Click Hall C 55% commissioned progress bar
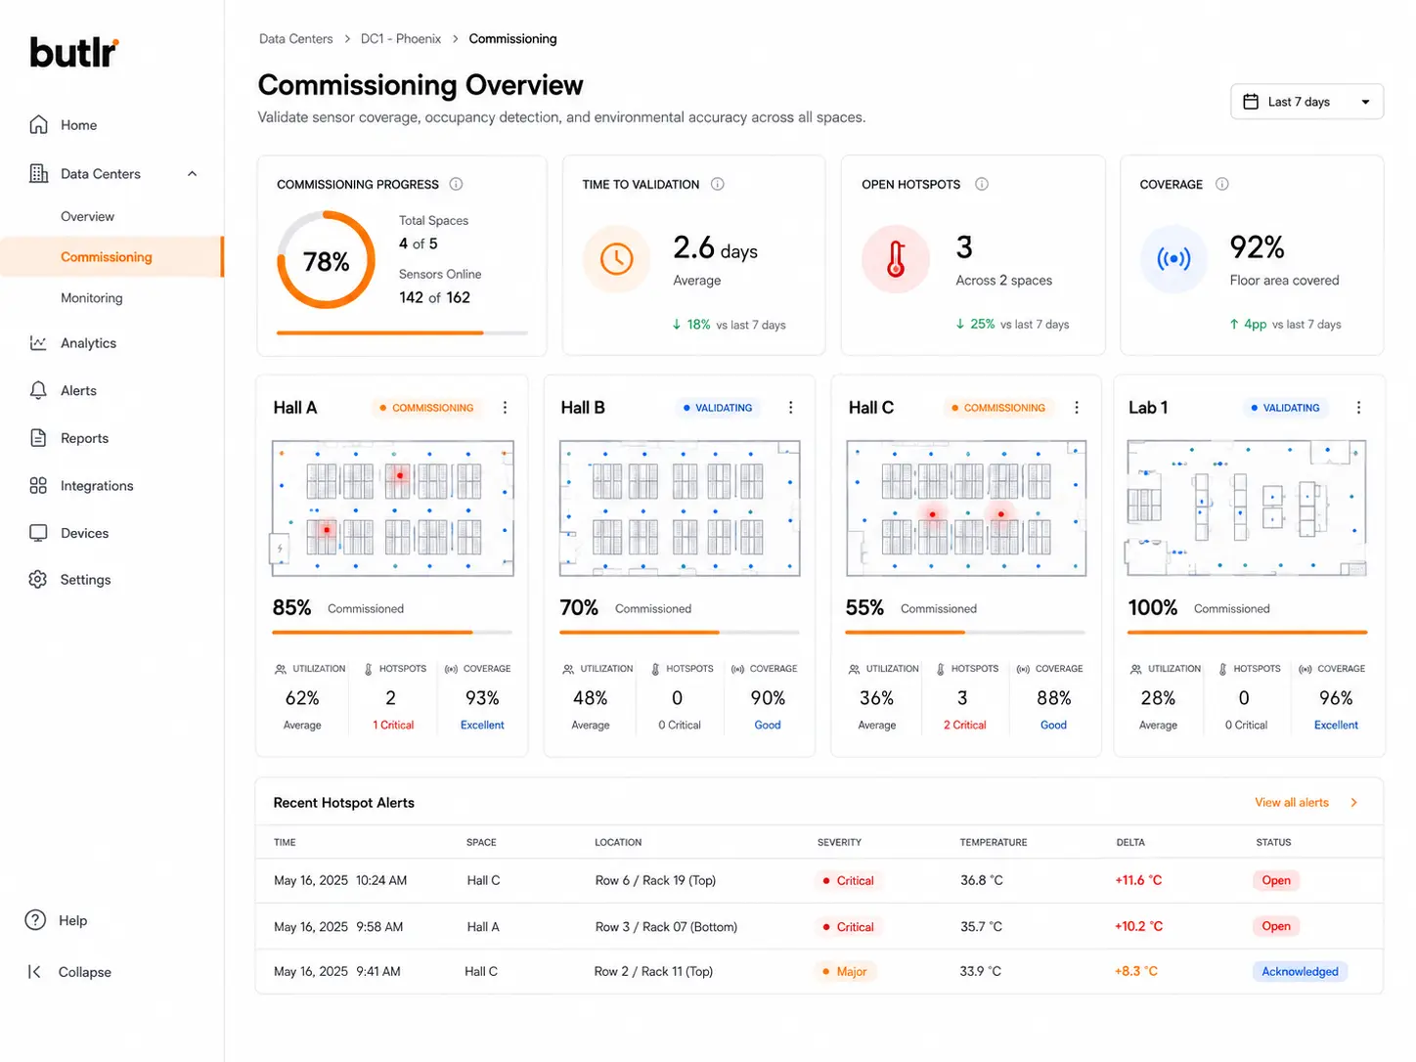This screenshot has height=1062, width=1416. click(965, 633)
